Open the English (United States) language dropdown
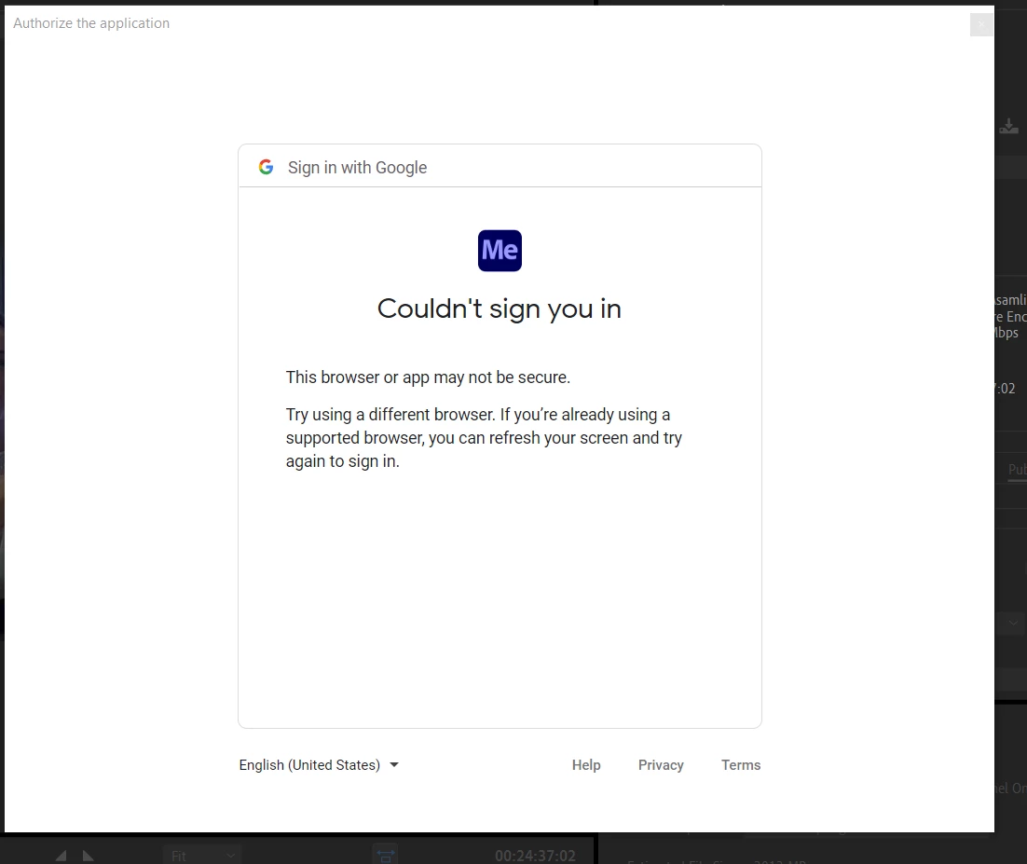 click(319, 765)
